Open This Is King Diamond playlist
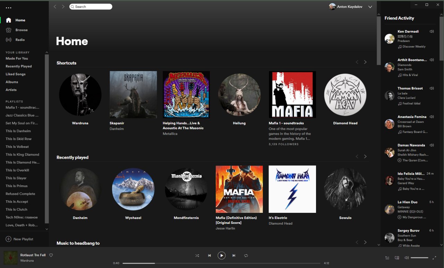The image size is (444, 268). click(22, 154)
